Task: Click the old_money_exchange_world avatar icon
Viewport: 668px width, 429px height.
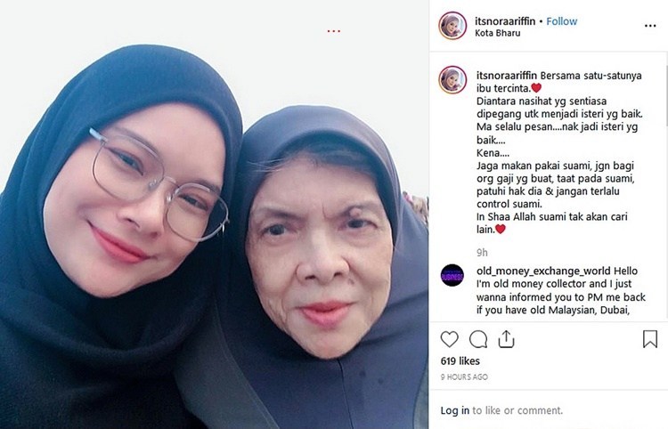Action: 452,275
